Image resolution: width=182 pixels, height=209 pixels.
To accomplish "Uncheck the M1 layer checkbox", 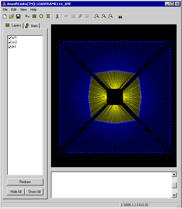I will click(10, 47).
